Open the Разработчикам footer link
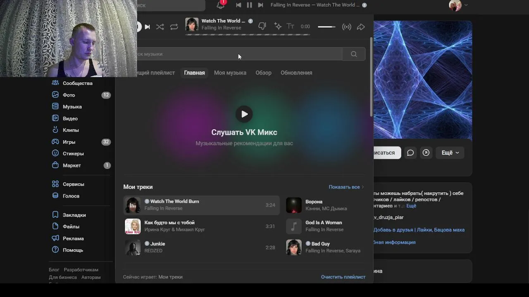529x297 pixels. pos(81,270)
